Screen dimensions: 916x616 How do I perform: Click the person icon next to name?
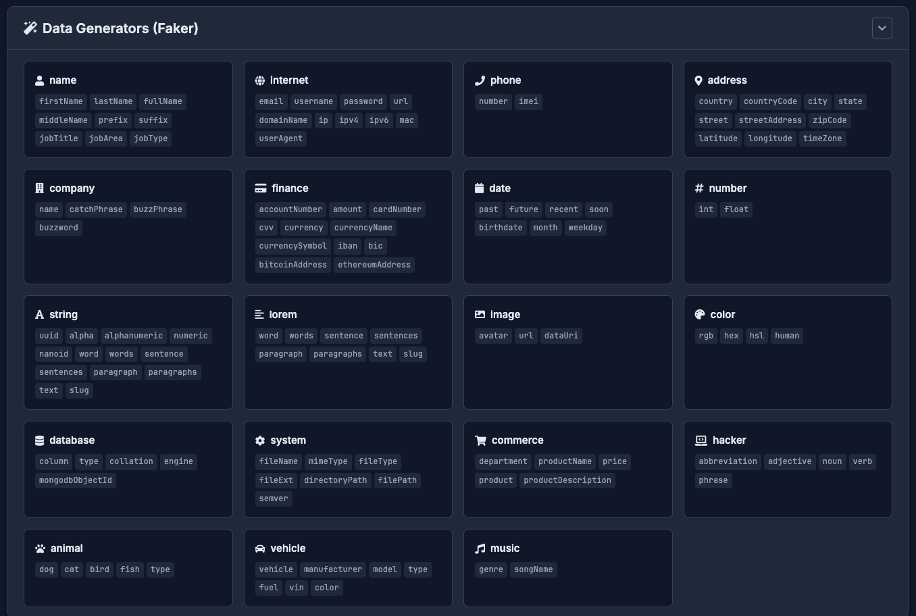[x=40, y=80]
